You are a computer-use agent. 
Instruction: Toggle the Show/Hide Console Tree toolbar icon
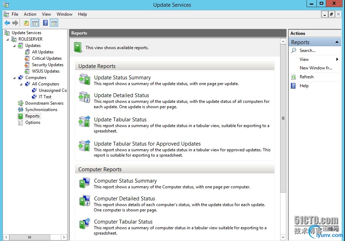point(35,23)
